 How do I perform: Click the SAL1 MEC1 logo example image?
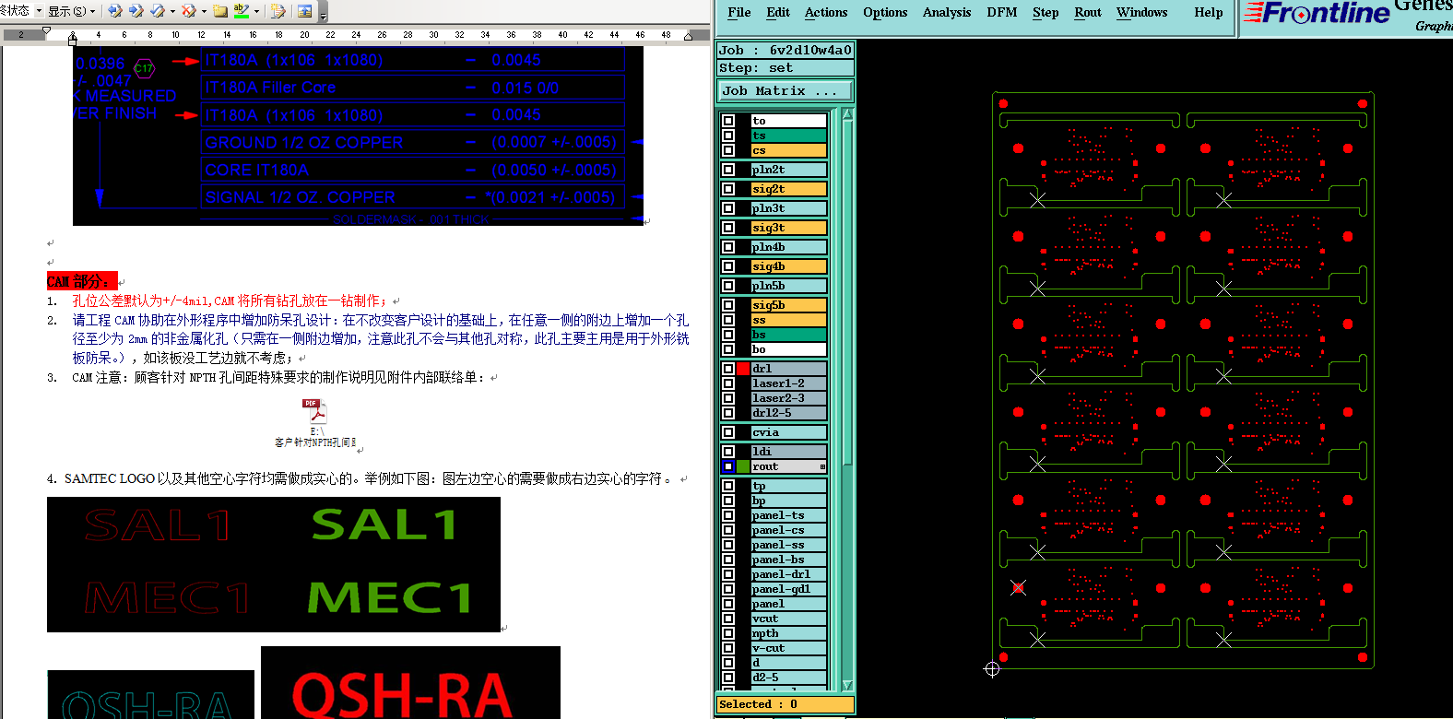[274, 564]
